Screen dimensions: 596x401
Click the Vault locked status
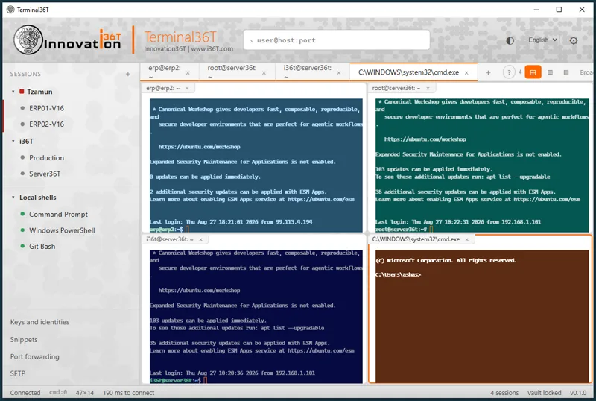pos(544,392)
